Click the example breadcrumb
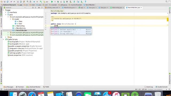This screenshot has height=96, width=171. tap(53, 5)
